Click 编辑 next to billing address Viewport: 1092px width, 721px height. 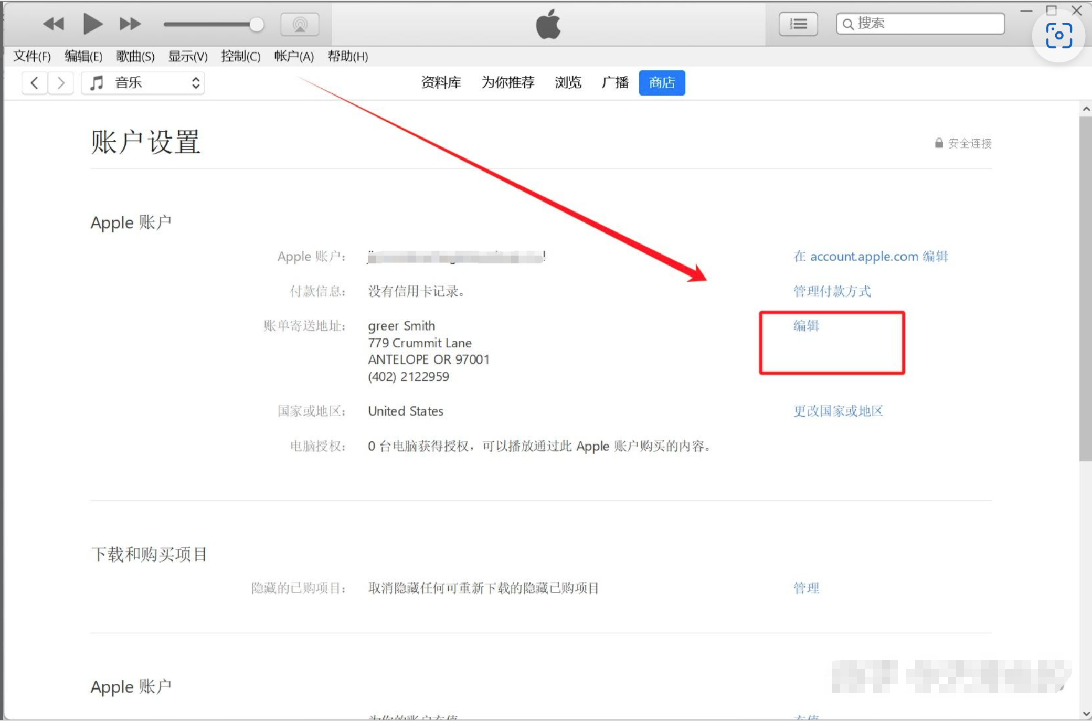coord(806,326)
